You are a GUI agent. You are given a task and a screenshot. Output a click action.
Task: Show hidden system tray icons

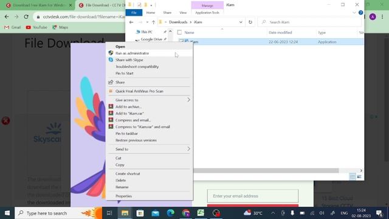click(273, 213)
